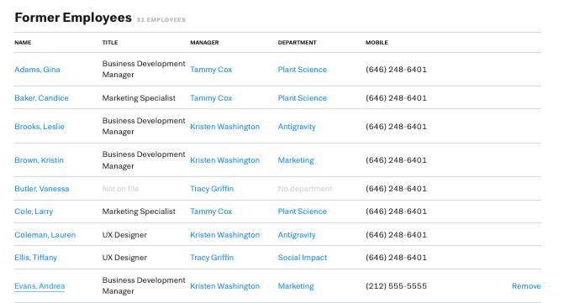The height and width of the screenshot is (303, 564).
Task: Open Baker, Candice employee profile
Action: (41, 98)
